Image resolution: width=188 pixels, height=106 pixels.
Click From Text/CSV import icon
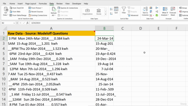pos(11,8)
